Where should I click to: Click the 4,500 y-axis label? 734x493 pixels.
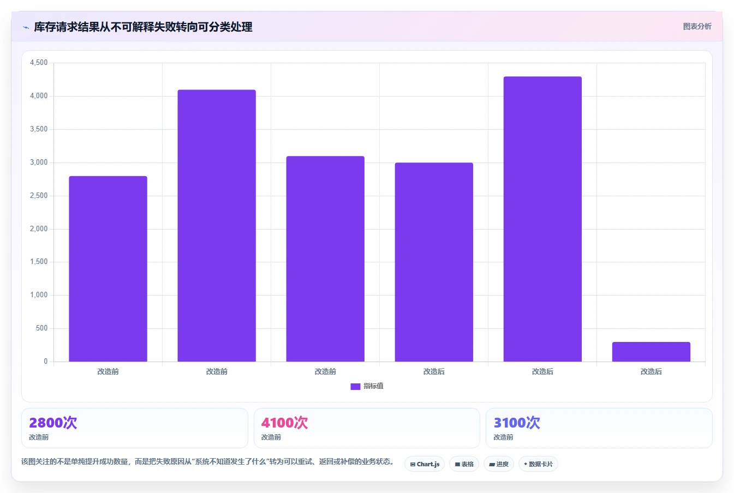click(39, 63)
